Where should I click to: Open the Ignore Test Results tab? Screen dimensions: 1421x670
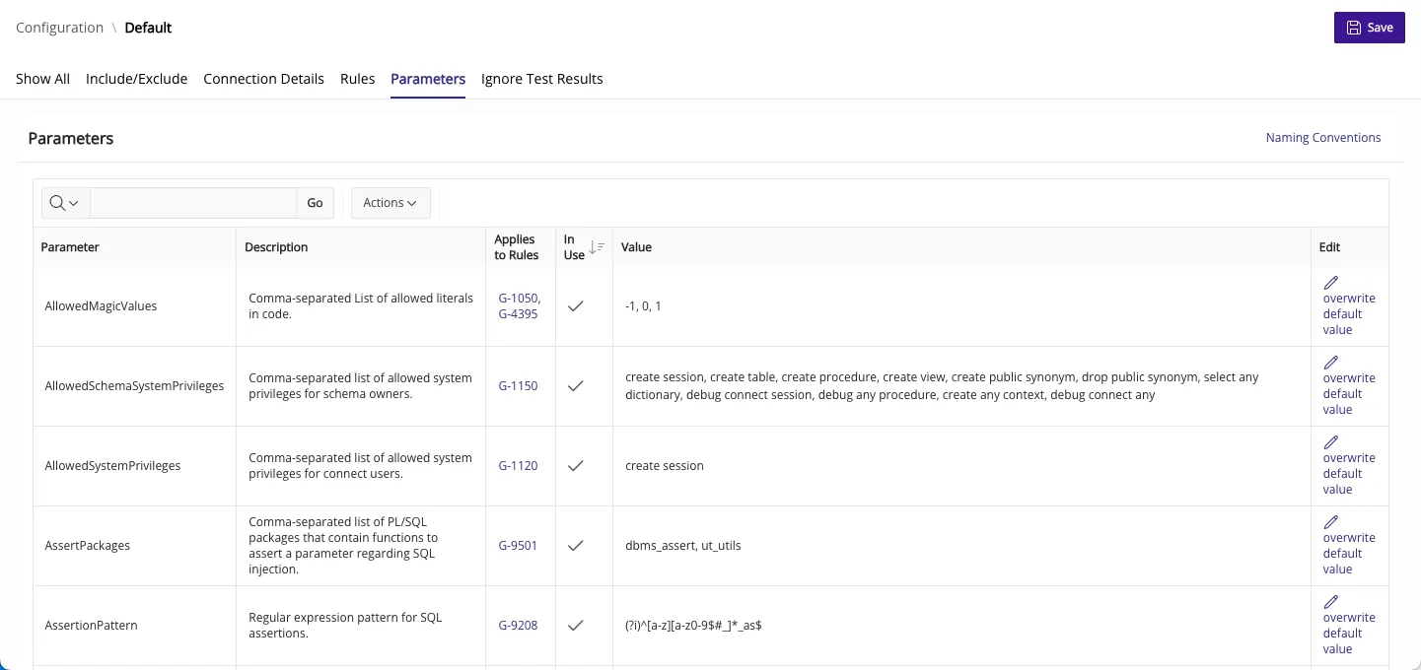coord(541,79)
